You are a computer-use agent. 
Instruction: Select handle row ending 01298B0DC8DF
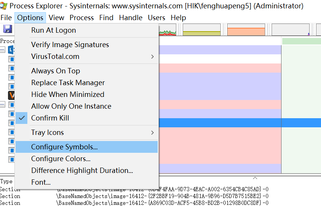pyautogui.click(x=134, y=203)
